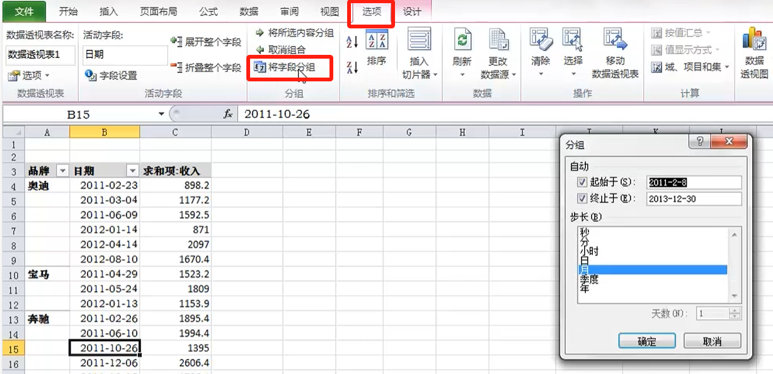Click the formula bar showing 2011-10-26
This screenshot has height=374, width=773.
[x=504, y=114]
